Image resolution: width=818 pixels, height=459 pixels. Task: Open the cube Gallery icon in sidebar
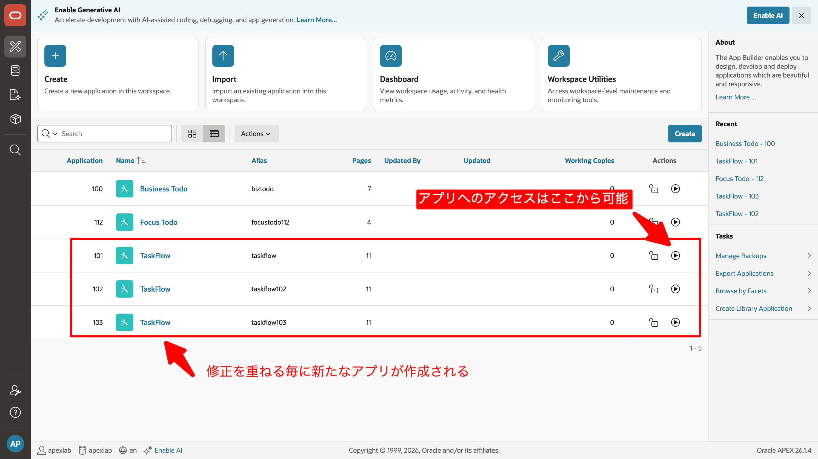(15, 119)
